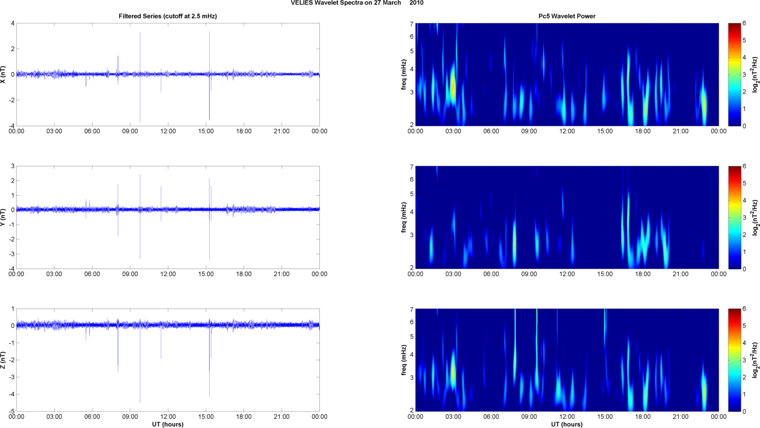Click the '4' tick on the X (nT) axis
This screenshot has width=760, height=428.
click(13, 23)
